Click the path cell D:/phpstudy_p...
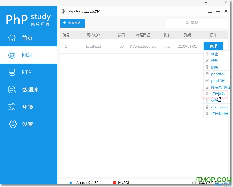This screenshot has height=187, width=233. pos(143,46)
